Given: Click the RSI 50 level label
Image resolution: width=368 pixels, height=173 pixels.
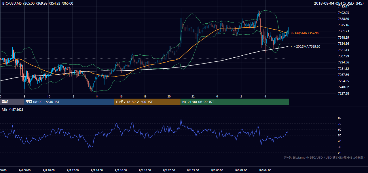Looking at the screenshot, I should click(x=339, y=135).
